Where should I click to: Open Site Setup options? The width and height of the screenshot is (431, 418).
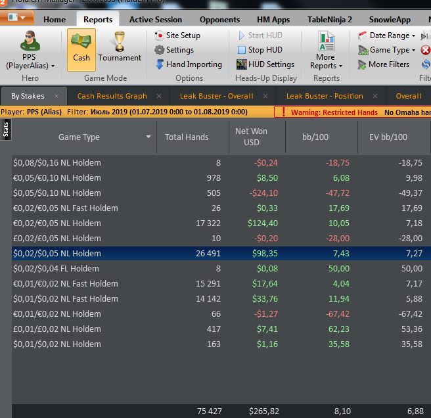coord(177,35)
